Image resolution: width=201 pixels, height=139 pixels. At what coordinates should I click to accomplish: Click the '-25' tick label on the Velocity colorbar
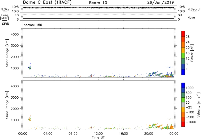click(189, 107)
